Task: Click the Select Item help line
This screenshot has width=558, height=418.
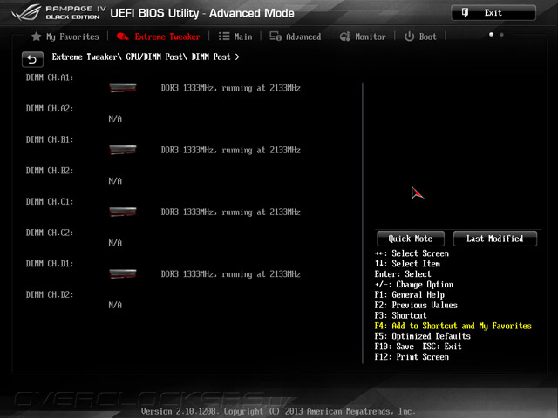Action: [407, 264]
